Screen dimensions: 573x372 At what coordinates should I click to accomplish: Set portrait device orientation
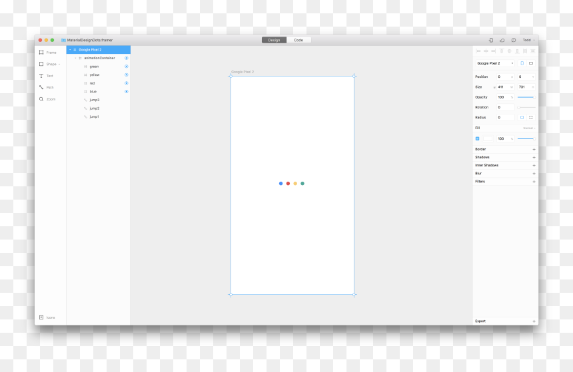pyautogui.click(x=522, y=63)
